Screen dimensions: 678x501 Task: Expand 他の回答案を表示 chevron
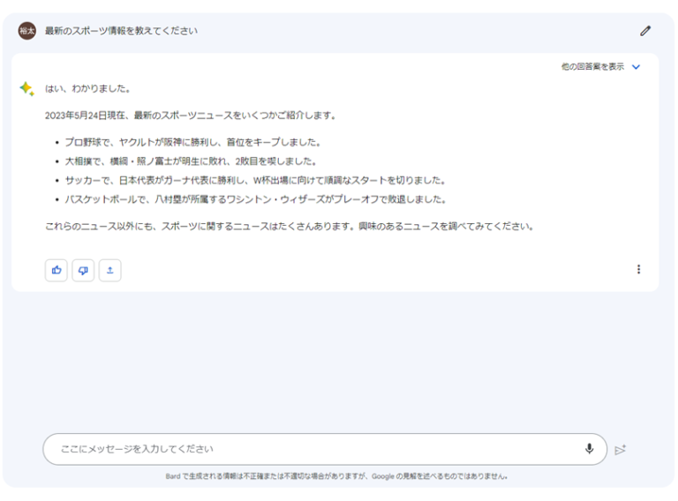click(x=636, y=67)
